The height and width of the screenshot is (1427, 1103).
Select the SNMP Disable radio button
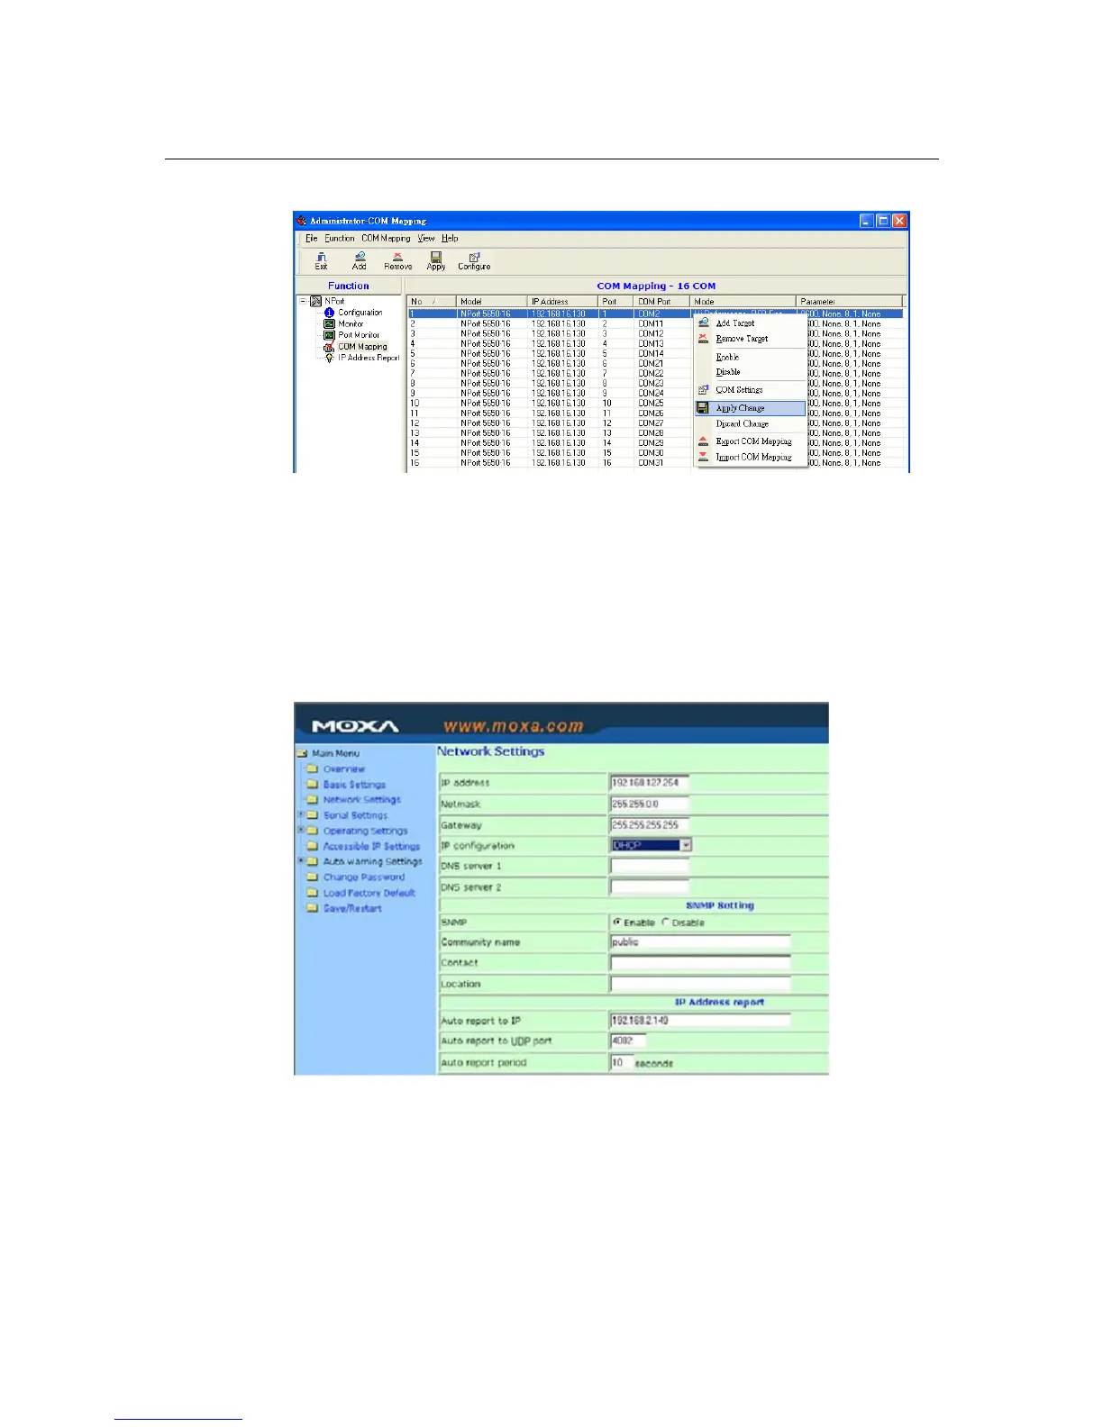tap(666, 923)
